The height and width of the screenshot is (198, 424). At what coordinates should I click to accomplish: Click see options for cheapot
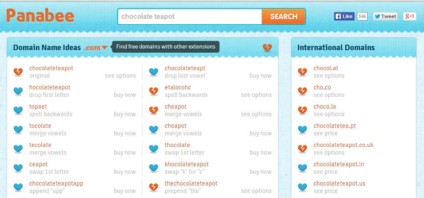(256, 114)
